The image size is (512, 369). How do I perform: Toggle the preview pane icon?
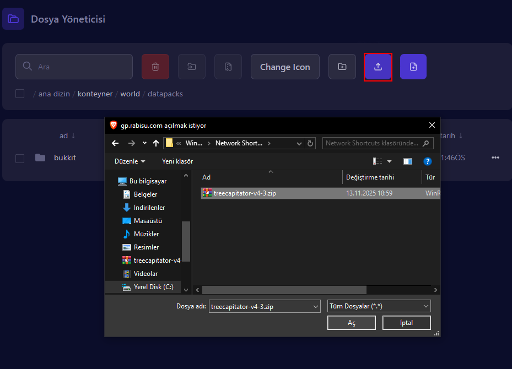pos(408,161)
